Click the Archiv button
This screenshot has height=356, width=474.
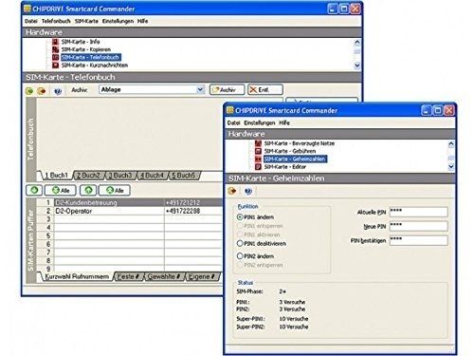pyautogui.click(x=227, y=89)
